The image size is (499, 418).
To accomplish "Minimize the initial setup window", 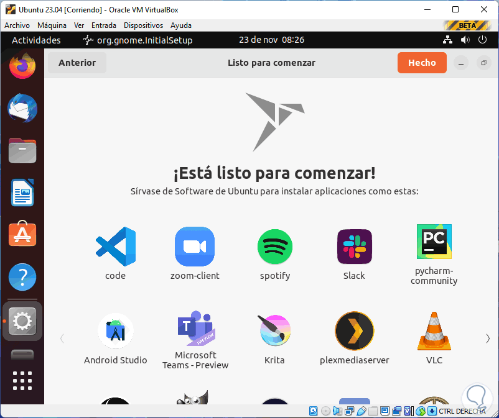I will tap(461, 63).
